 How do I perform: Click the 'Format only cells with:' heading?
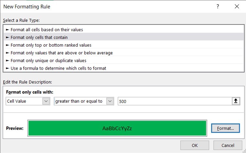click(x=29, y=92)
